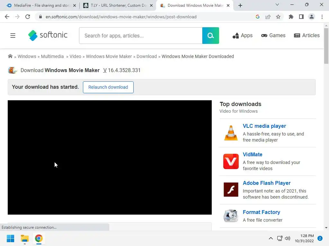This screenshot has height=246, width=329.
Task: Toggle the browser side panel
Action: [301, 17]
